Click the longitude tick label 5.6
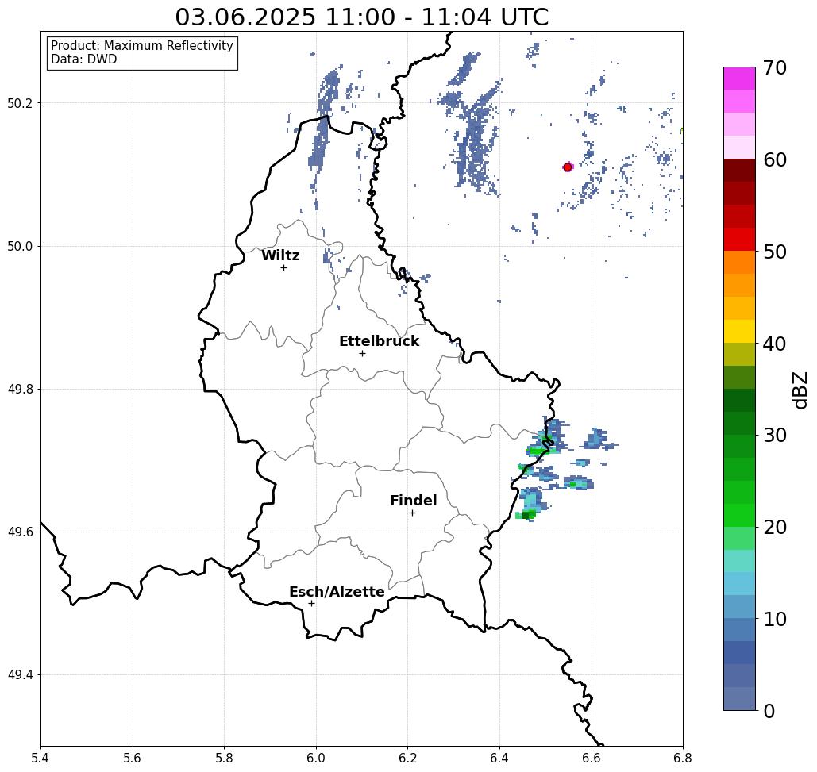 (x=133, y=759)
